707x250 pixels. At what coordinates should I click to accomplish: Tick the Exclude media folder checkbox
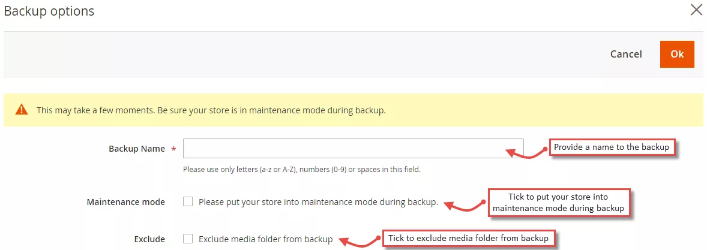tap(188, 239)
